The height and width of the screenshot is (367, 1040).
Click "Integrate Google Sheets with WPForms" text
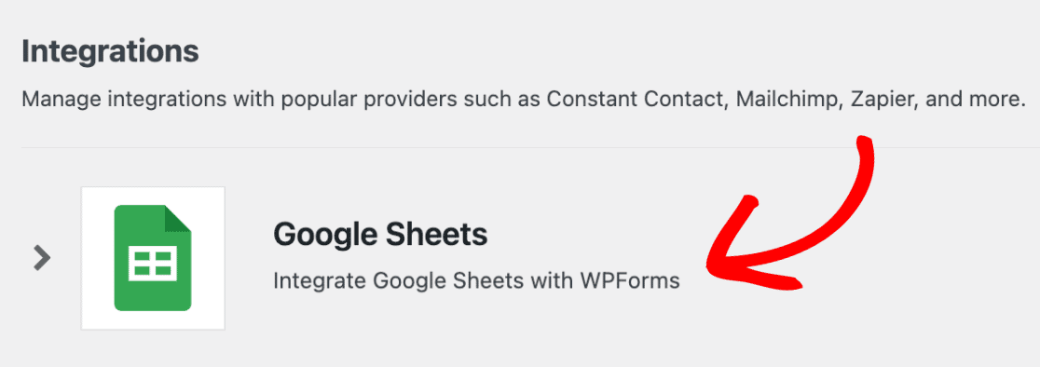[476, 280]
